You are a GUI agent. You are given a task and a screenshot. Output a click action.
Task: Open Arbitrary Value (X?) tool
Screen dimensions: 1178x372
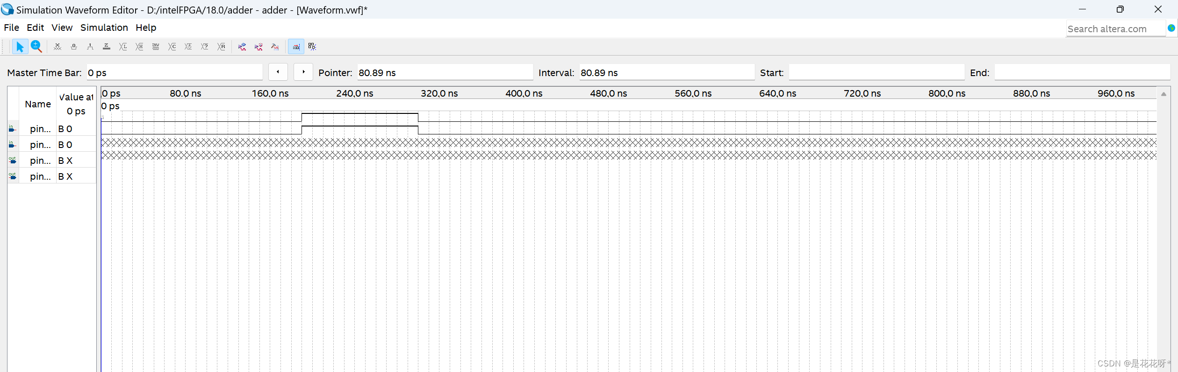click(x=205, y=47)
